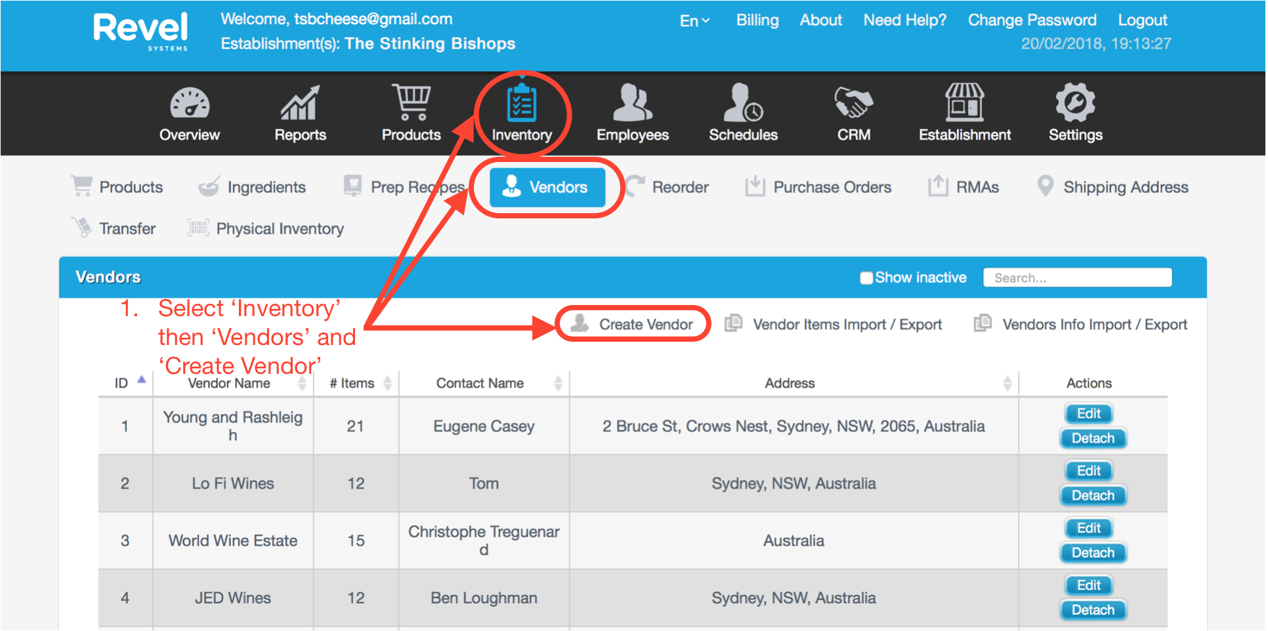
Task: Edit the Lo Fi Wines vendor
Action: [1088, 471]
